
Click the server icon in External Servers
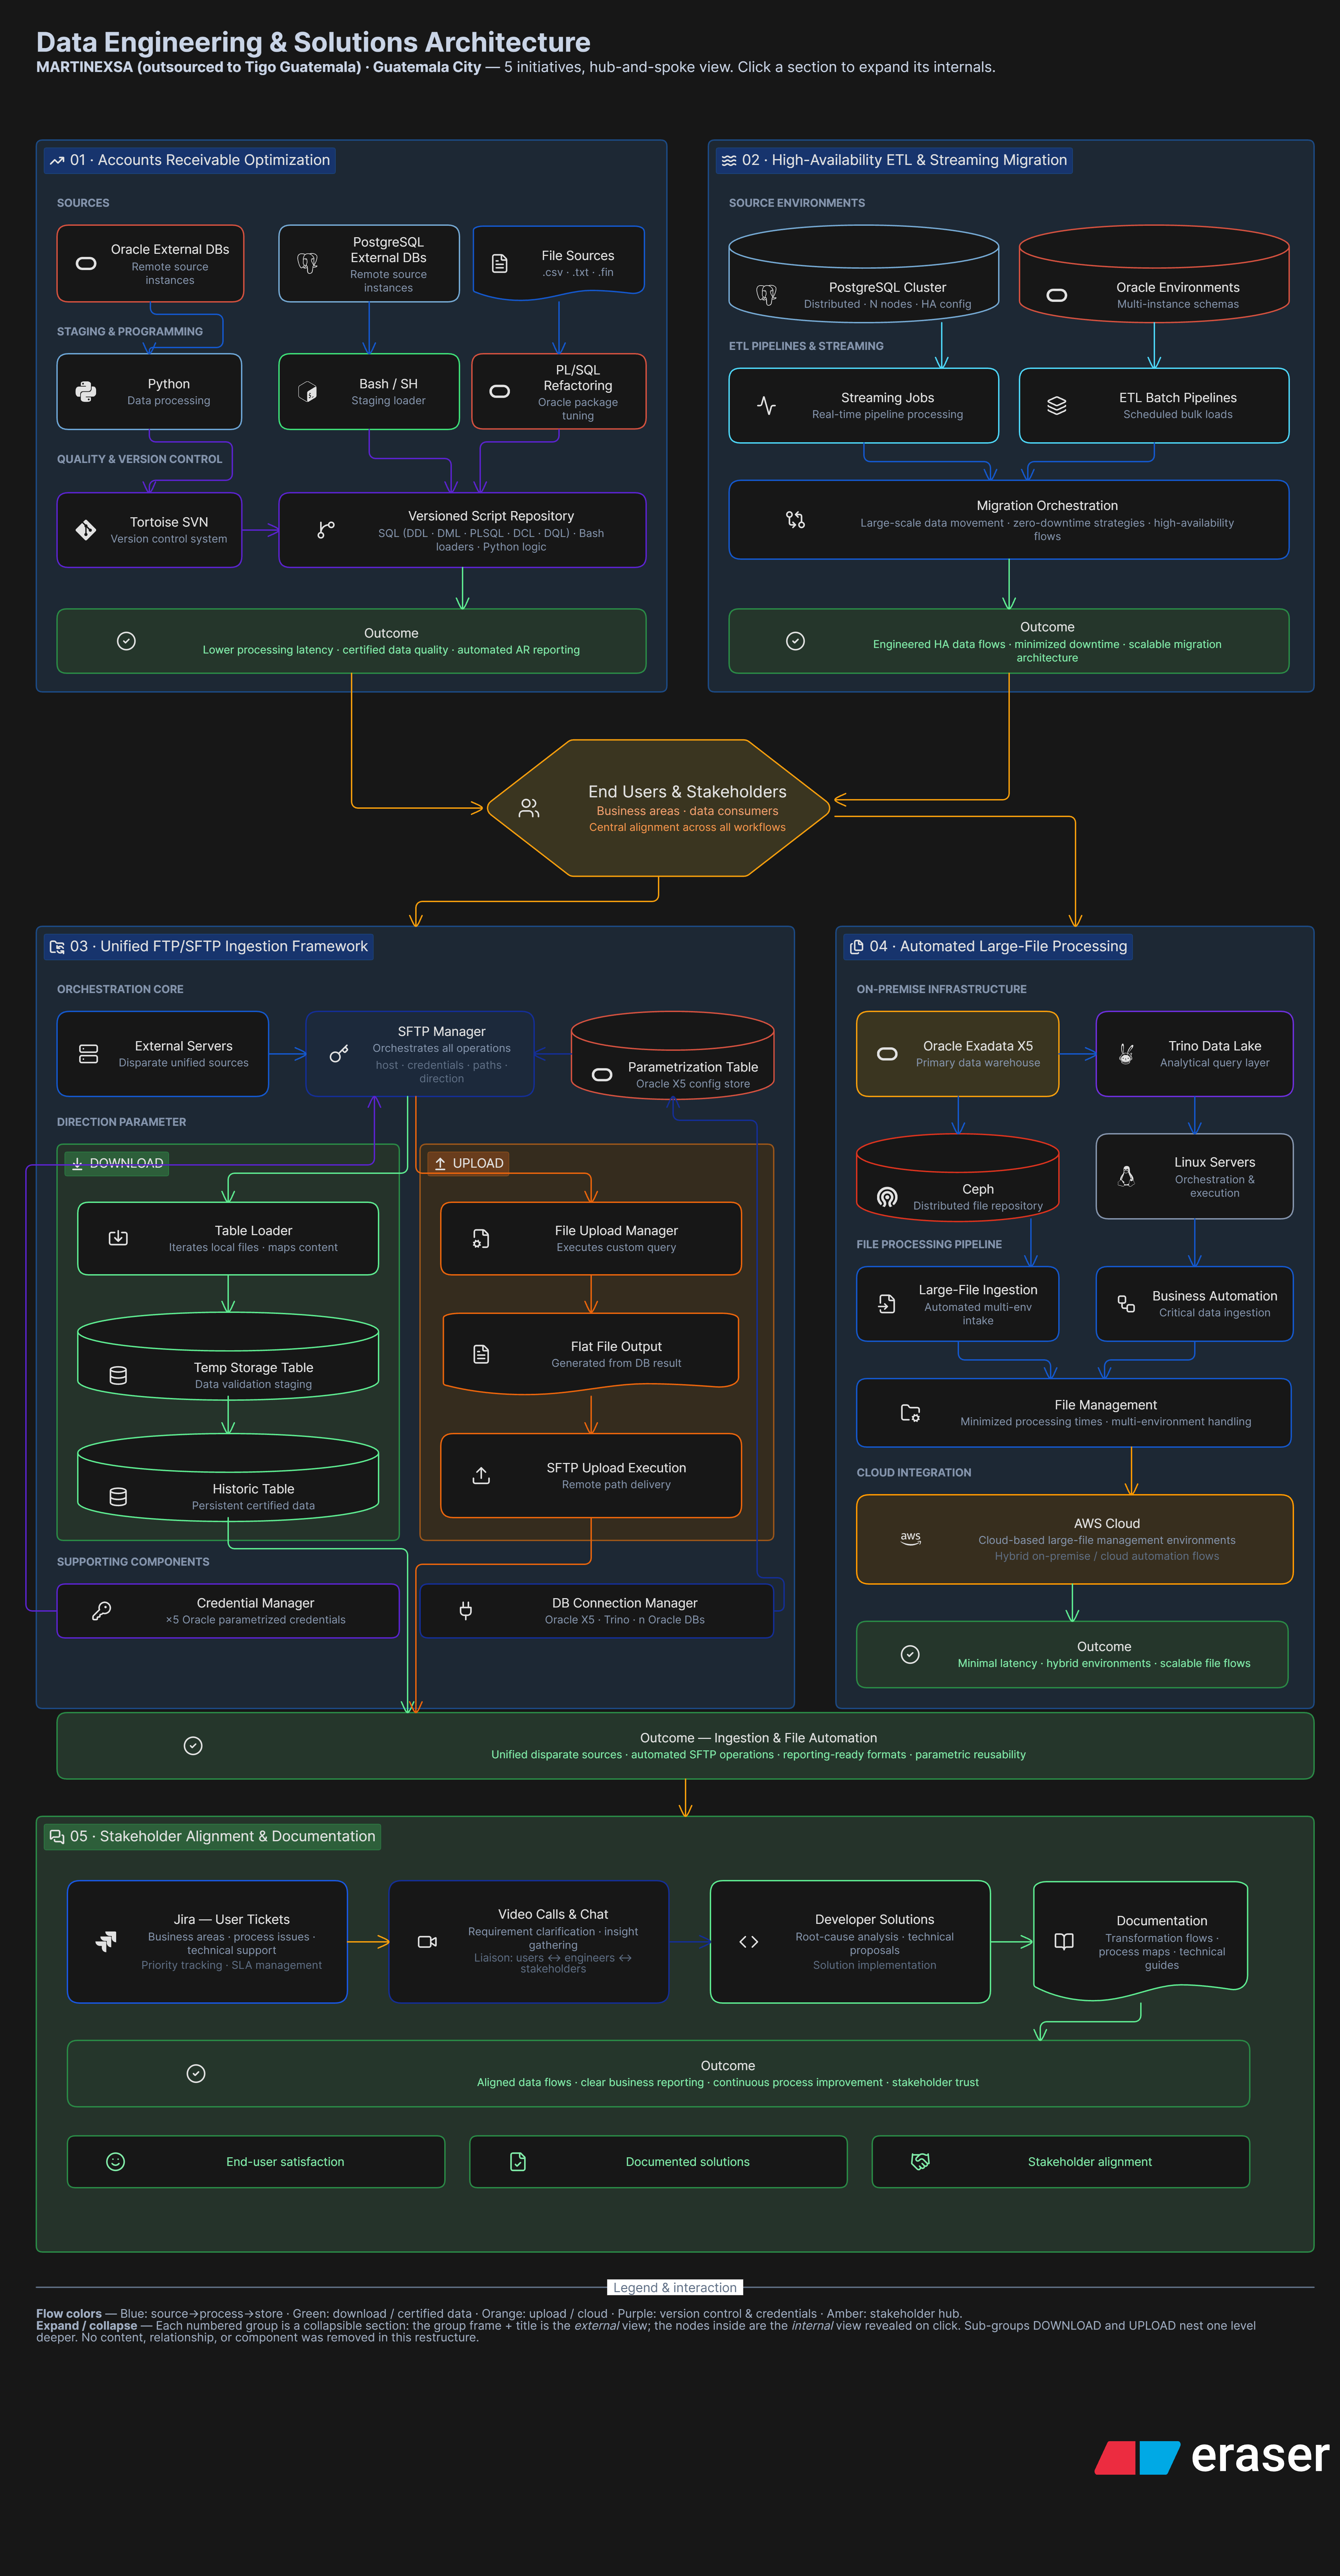tap(88, 1054)
